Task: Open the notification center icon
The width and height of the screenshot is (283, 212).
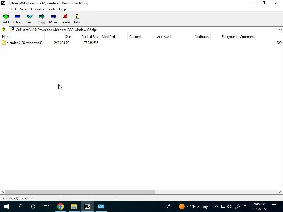Action: 274,206
